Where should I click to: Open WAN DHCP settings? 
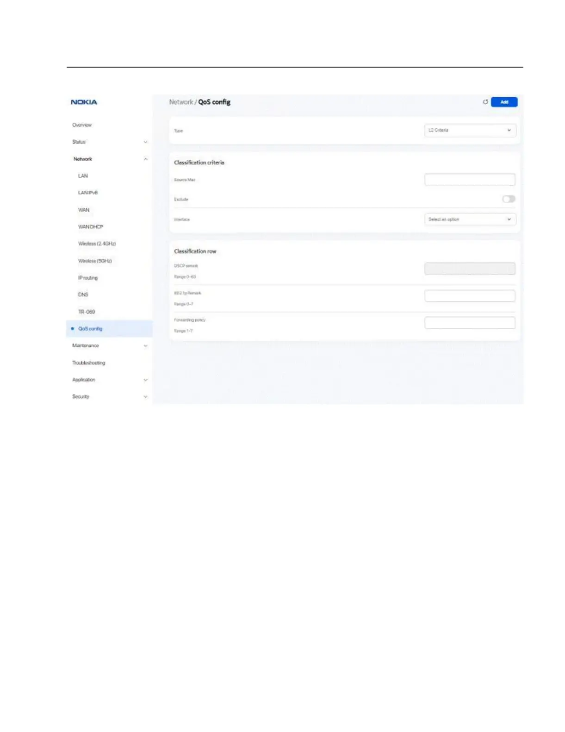click(91, 227)
